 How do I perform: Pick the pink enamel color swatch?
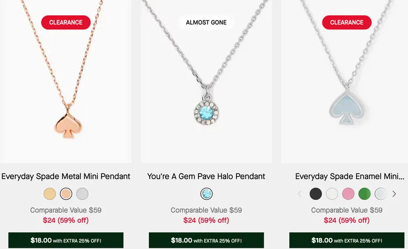coord(348,194)
